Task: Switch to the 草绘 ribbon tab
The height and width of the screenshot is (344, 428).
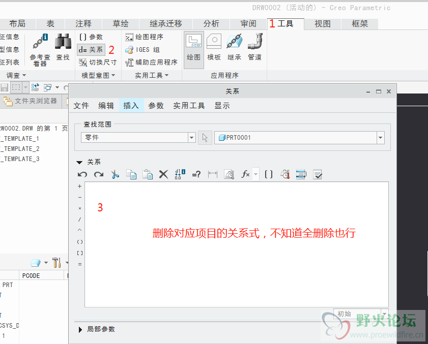Action: (121, 24)
